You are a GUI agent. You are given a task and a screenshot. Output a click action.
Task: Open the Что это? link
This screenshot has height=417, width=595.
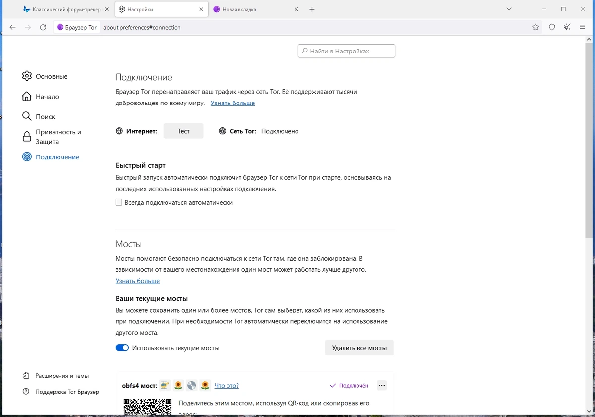(227, 385)
